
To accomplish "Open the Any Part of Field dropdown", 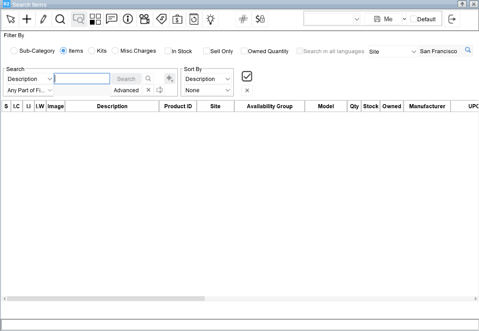I will coord(30,90).
